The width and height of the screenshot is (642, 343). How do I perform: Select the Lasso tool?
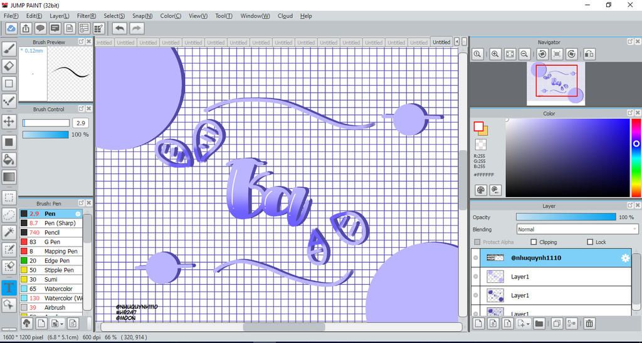pyautogui.click(x=9, y=215)
